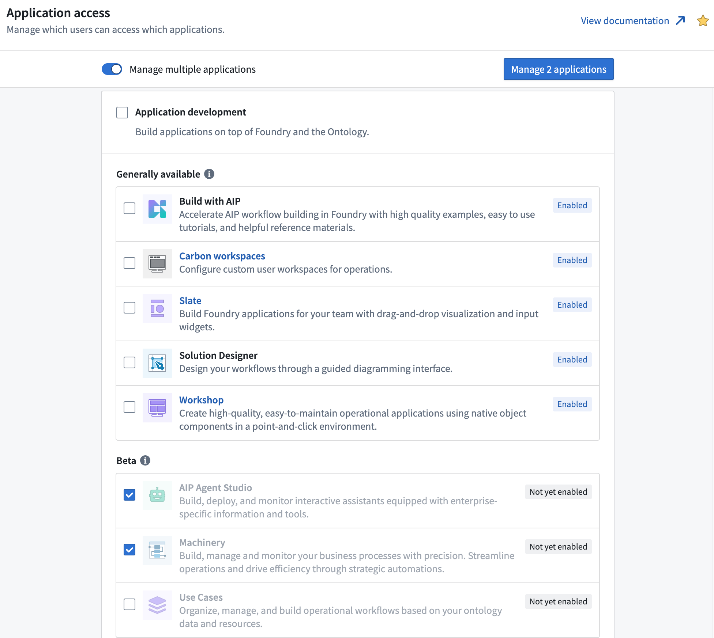The height and width of the screenshot is (638, 714).
Task: Open the Carbon workspaces link
Action: pos(222,256)
